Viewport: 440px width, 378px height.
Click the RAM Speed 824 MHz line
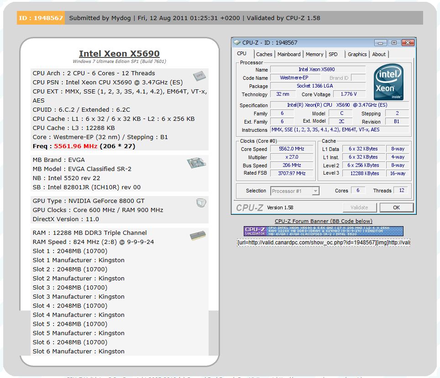(93, 242)
